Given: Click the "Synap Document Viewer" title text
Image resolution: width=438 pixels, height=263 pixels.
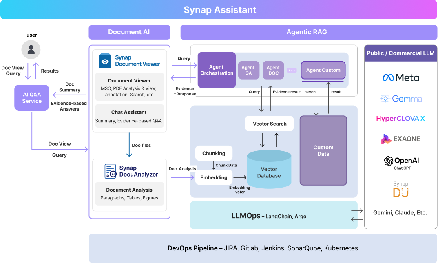Looking at the screenshot, I should click(137, 61).
